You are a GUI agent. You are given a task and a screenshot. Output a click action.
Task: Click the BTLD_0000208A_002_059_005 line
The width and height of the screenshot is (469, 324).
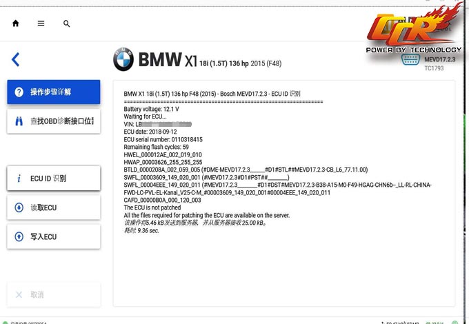tap(246, 170)
